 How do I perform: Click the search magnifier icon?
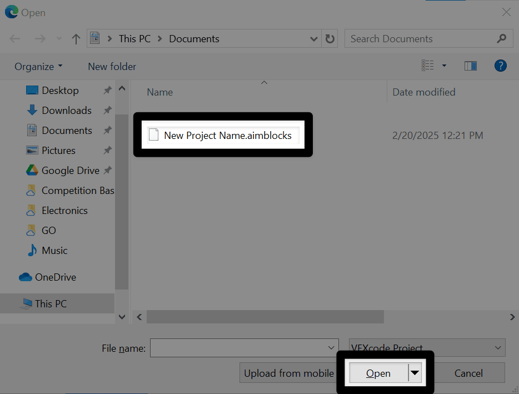(501, 38)
